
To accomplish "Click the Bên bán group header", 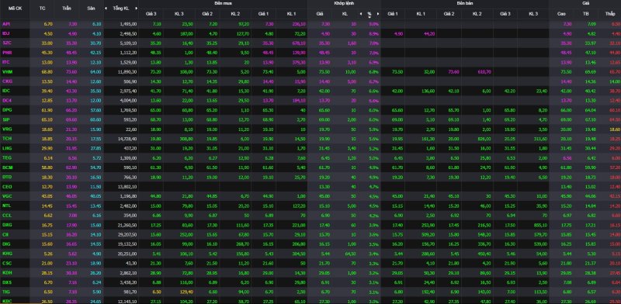I will point(464,3).
